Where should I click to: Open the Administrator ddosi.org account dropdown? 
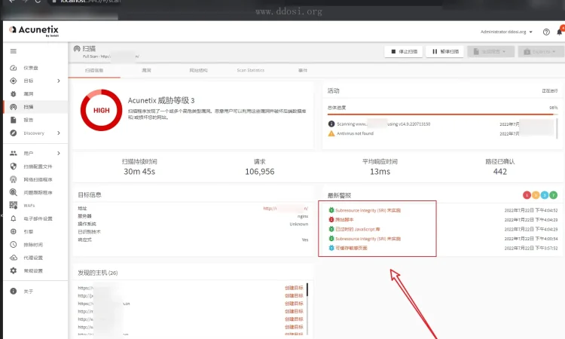(506, 32)
